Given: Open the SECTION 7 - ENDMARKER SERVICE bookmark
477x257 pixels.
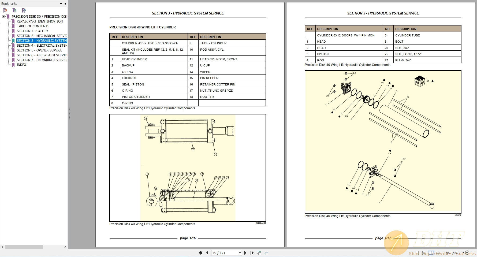Looking at the screenshot, I should click(x=42, y=60).
